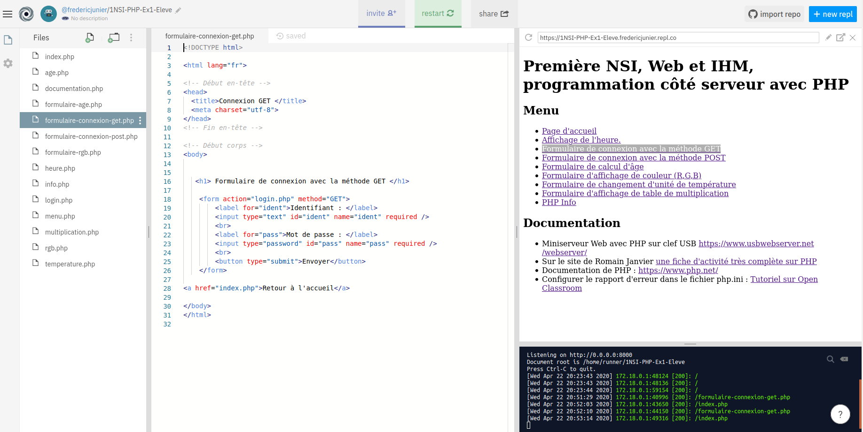Open Formulaire d'affichage de couleur (R,G,B) link
Viewport: 863px width, 432px height.
click(621, 175)
